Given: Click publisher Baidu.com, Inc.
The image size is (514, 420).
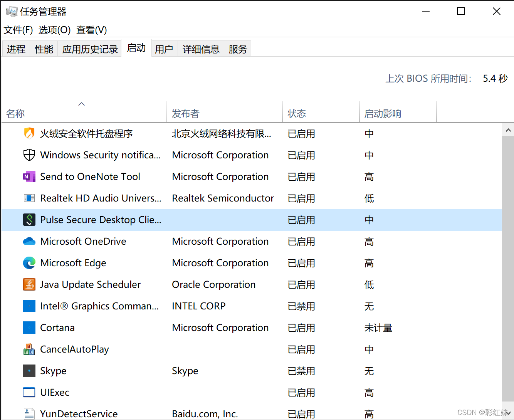Looking at the screenshot, I should point(205,414).
